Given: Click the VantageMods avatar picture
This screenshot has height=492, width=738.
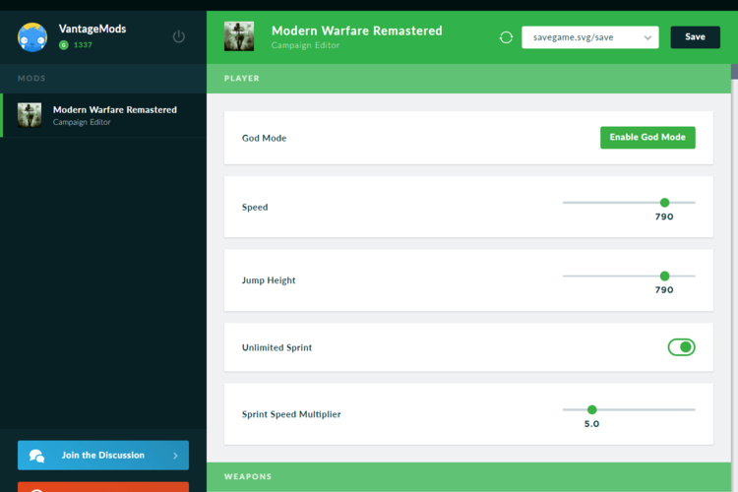Looking at the screenshot, I should click(32, 37).
